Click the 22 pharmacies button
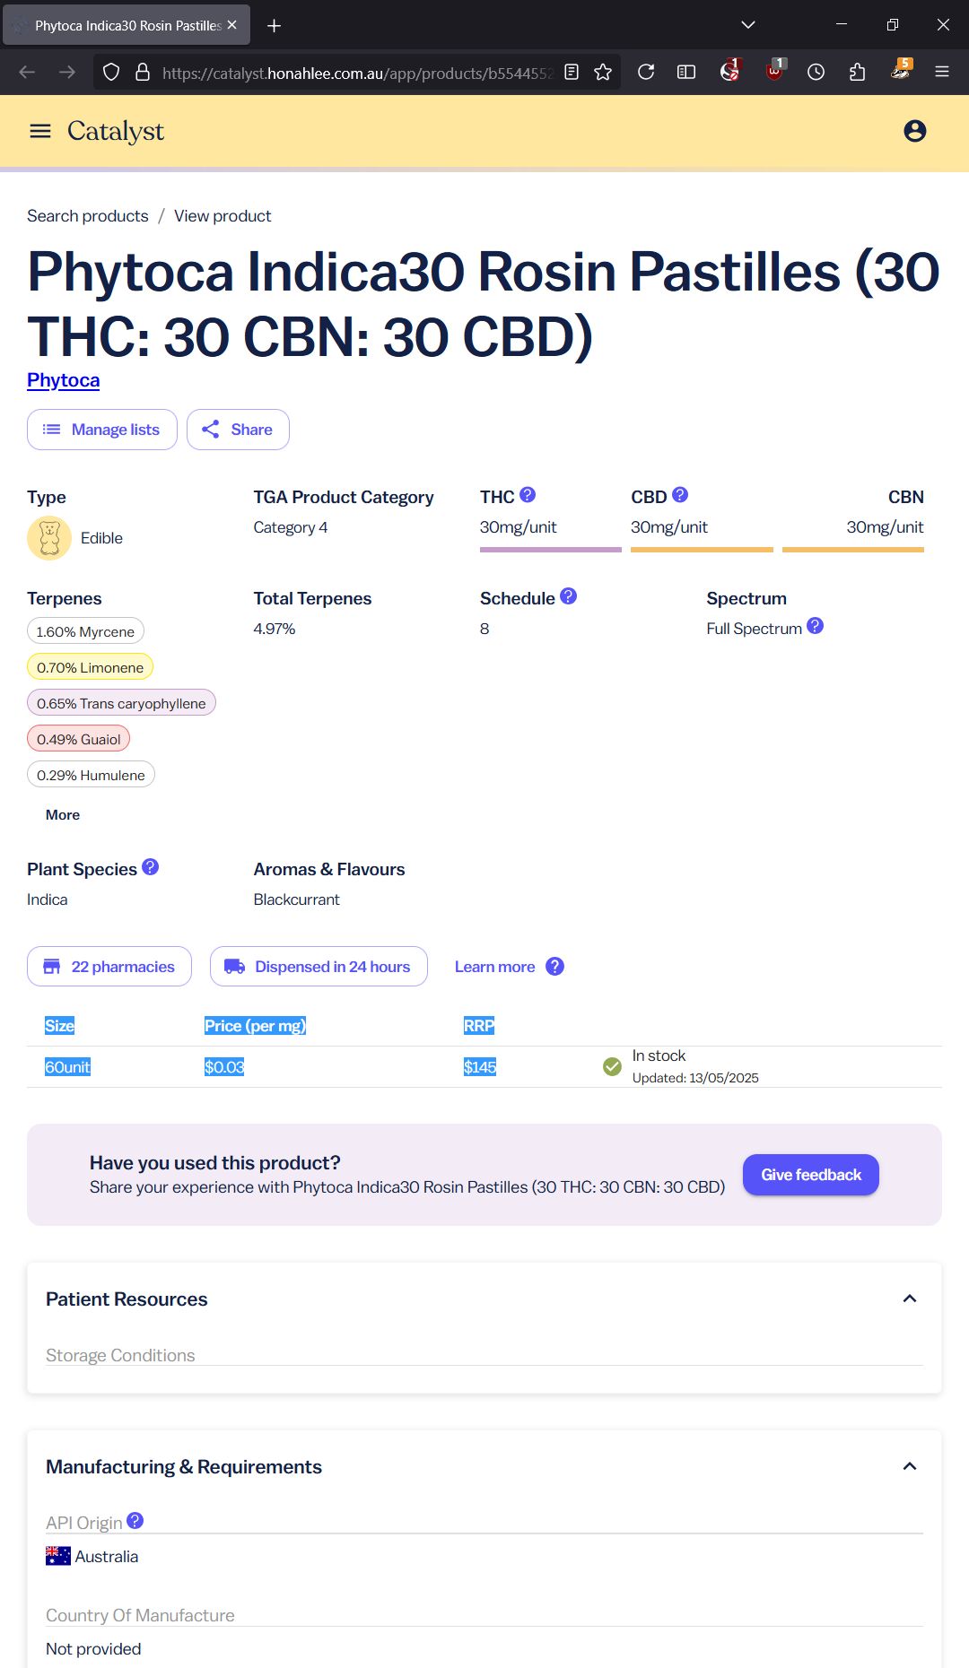 click(x=109, y=967)
